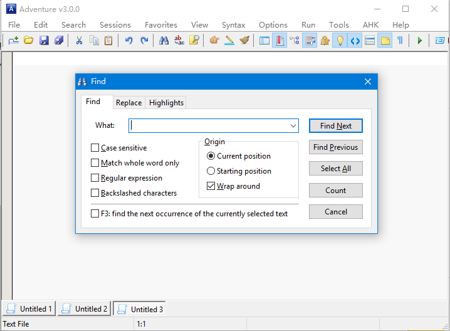Open Replace with the ab-ac icon
The width and height of the screenshot is (450, 331).
(179, 41)
